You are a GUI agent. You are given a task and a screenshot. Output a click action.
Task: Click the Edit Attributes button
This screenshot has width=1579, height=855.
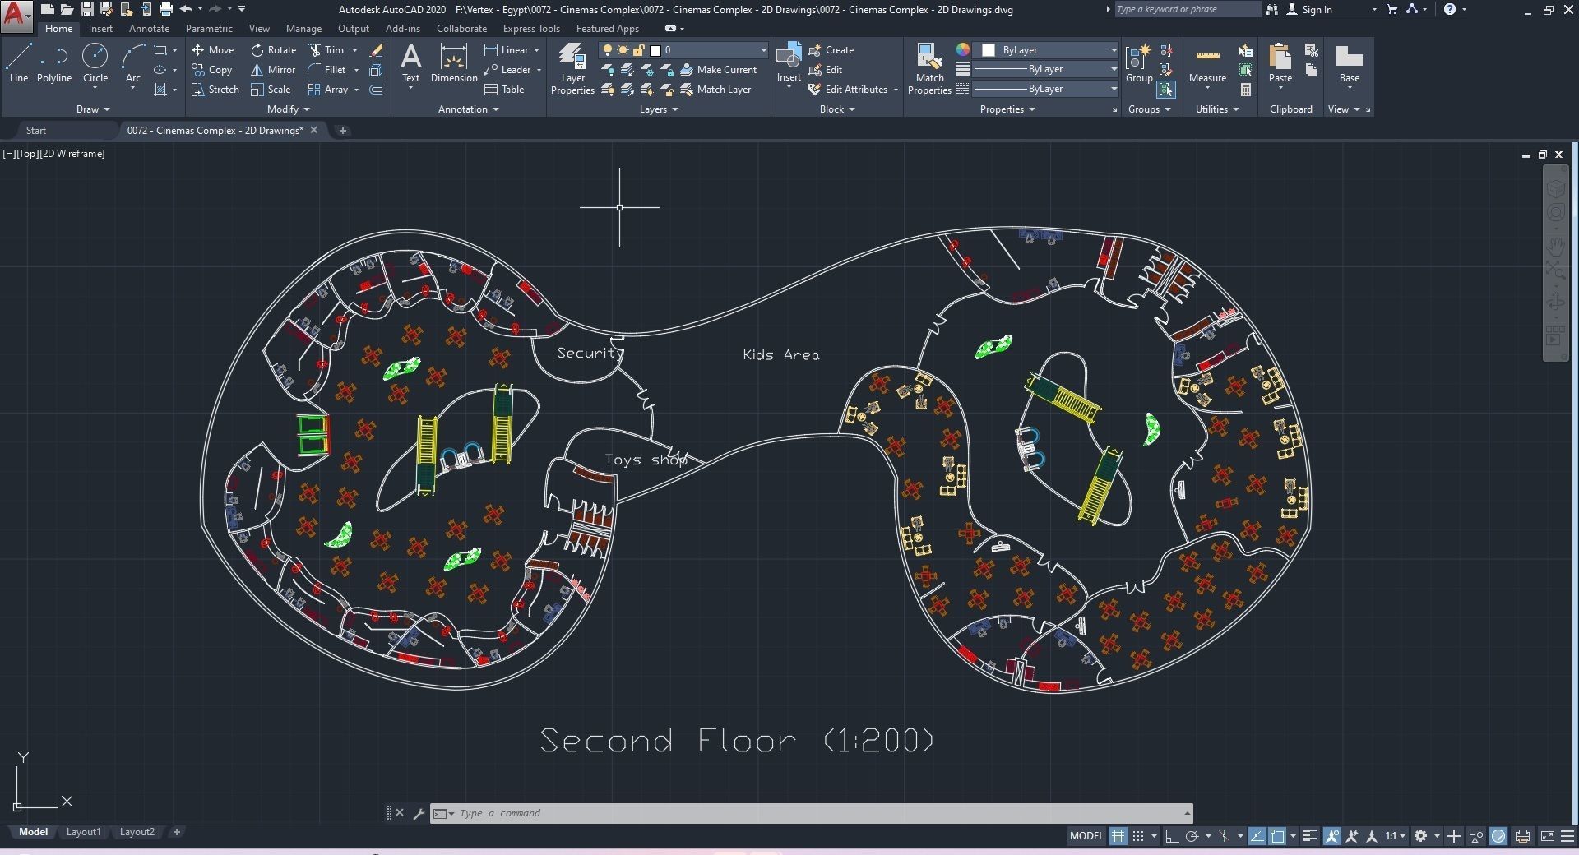tap(848, 90)
